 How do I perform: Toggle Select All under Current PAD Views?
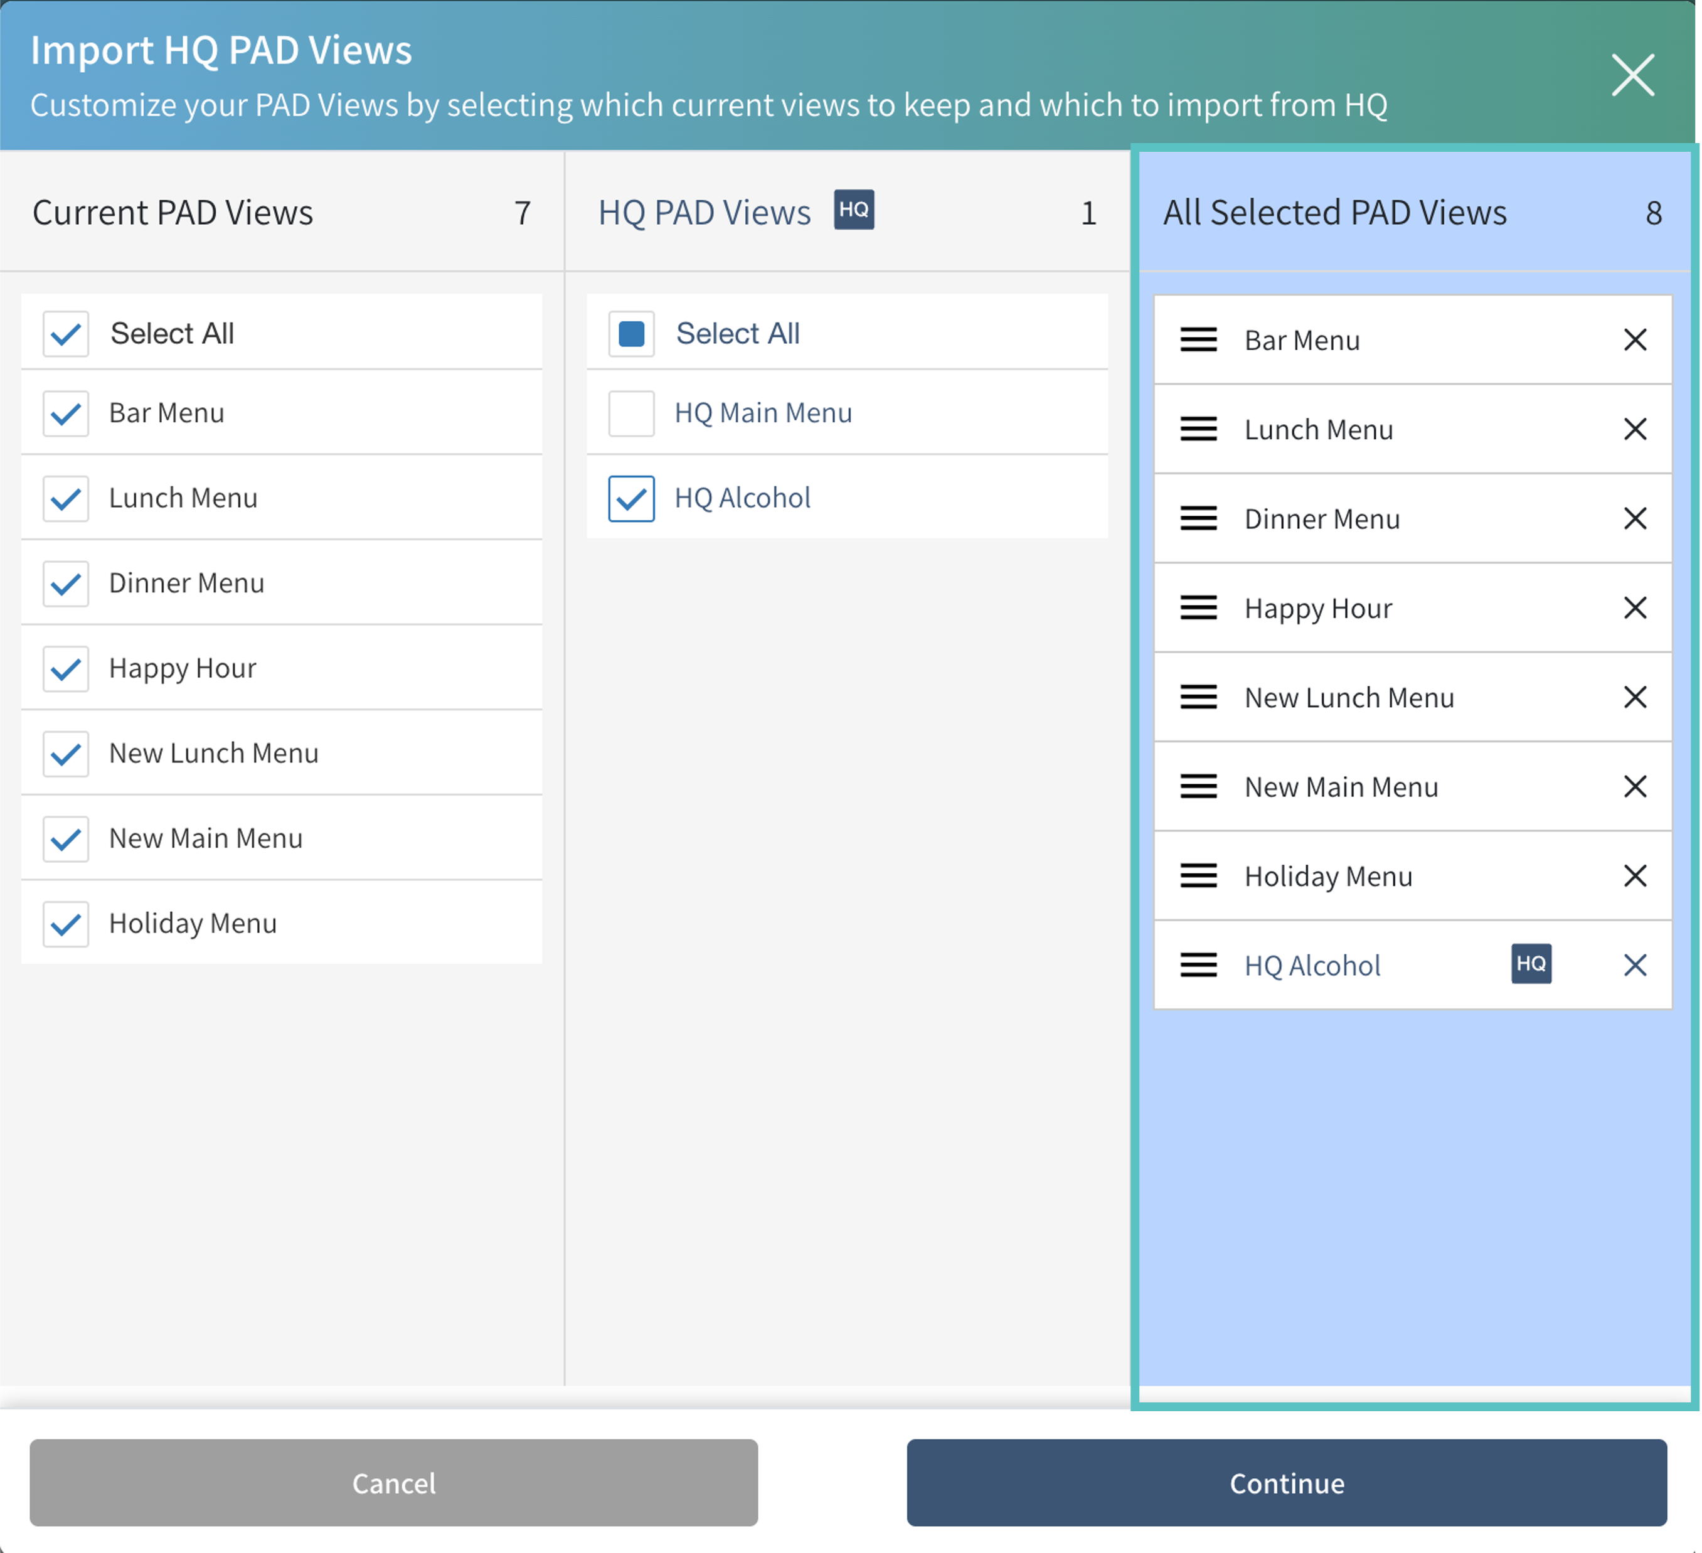(66, 334)
